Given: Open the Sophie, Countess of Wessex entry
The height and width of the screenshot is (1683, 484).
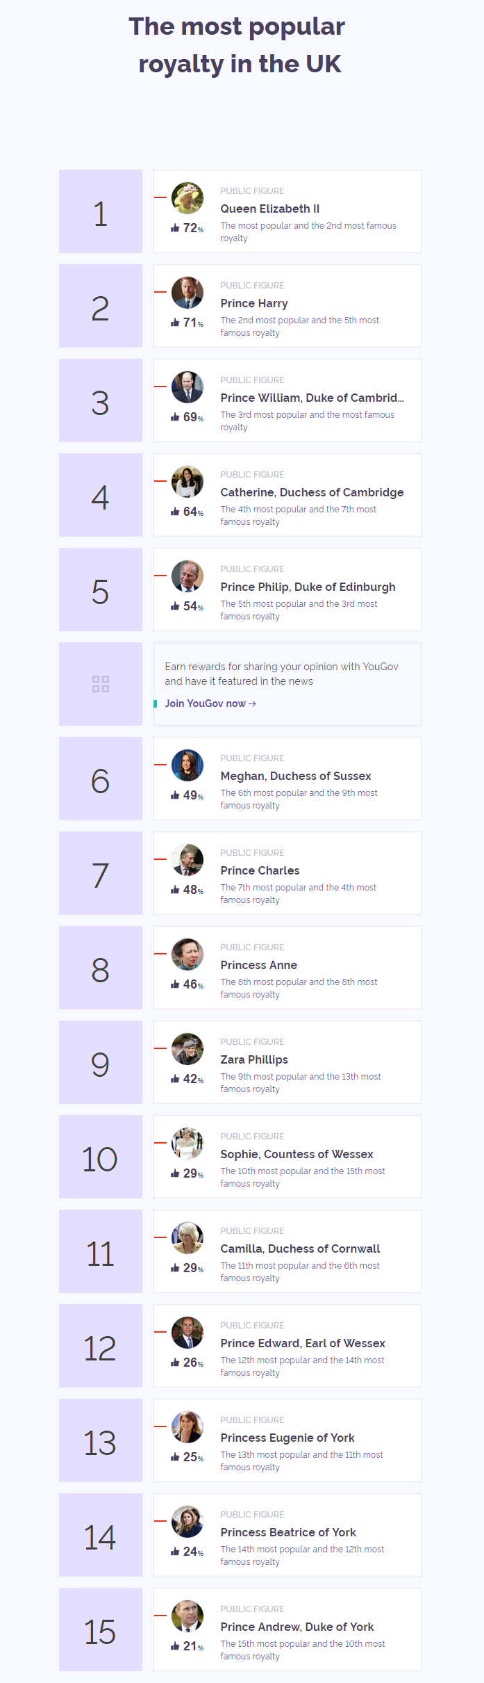Looking at the screenshot, I should tap(297, 1154).
